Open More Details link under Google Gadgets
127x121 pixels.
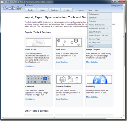pyautogui.click(x=92, y=62)
